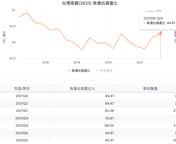Click the highlighted 2021 Q3 data point

coord(160,34)
